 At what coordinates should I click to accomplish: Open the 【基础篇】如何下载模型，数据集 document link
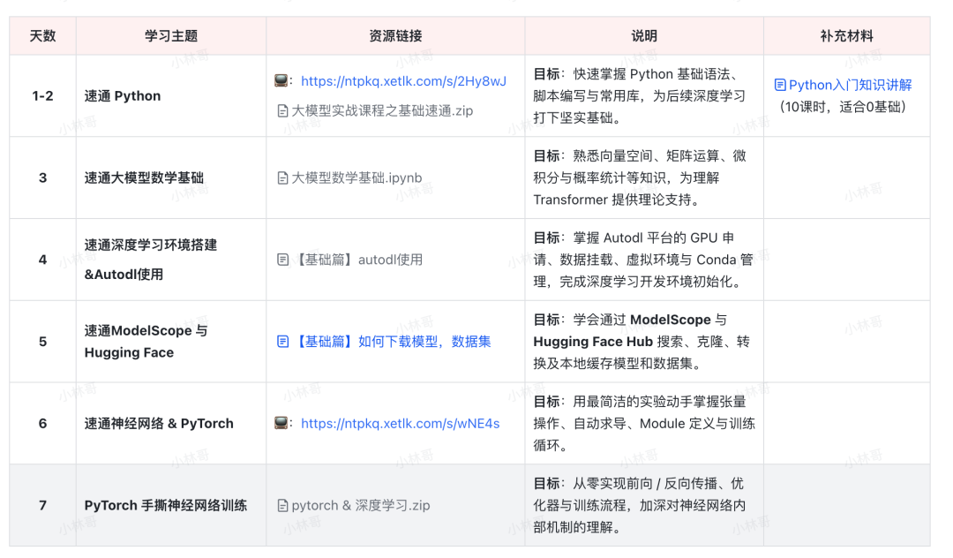point(392,341)
